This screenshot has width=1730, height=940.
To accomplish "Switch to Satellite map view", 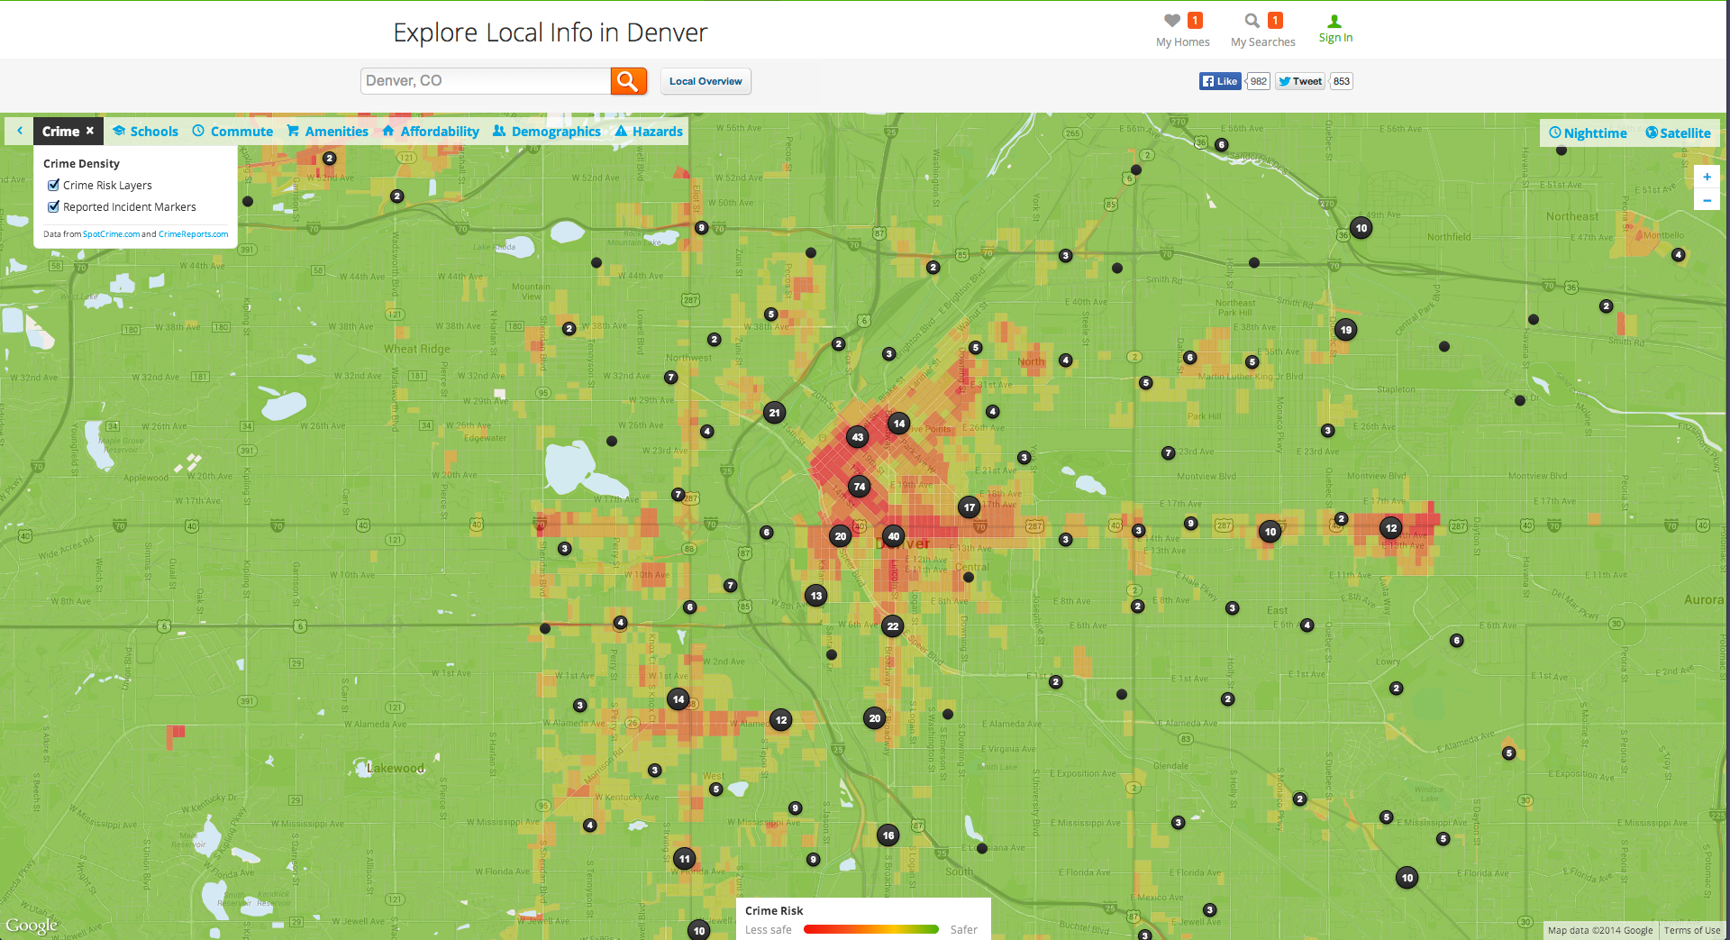I will click(1678, 133).
